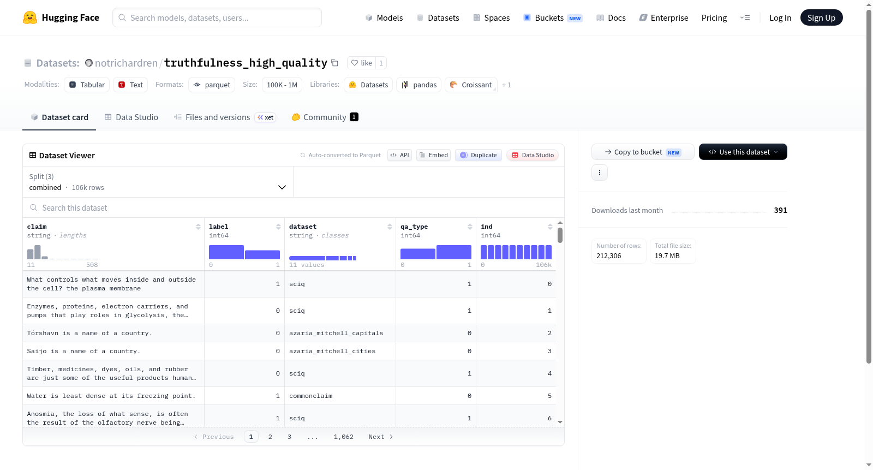
Task: Open Use this dataset dropdown
Action: 743,152
